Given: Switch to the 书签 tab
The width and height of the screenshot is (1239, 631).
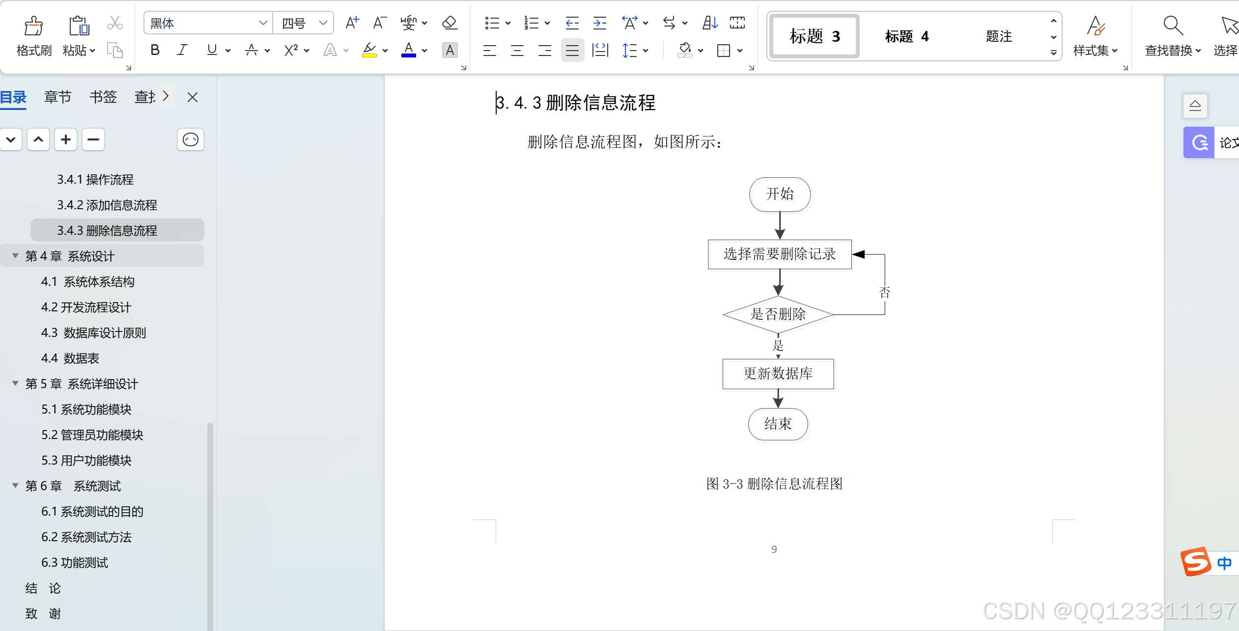Looking at the screenshot, I should (103, 97).
